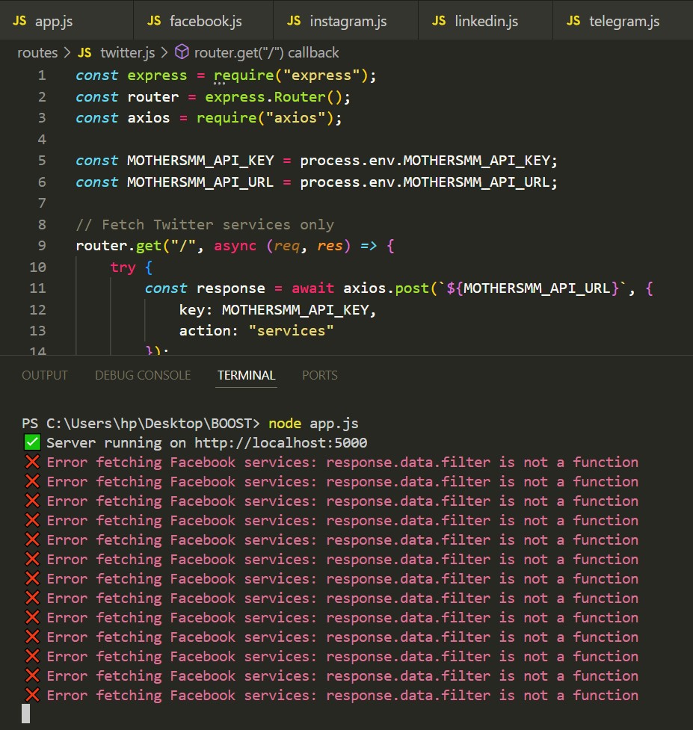Switch to the app.js editor tab
The width and height of the screenshot is (693, 730).
pos(67,21)
